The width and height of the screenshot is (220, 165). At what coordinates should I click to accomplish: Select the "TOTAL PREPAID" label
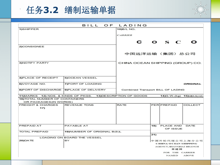click(34, 132)
